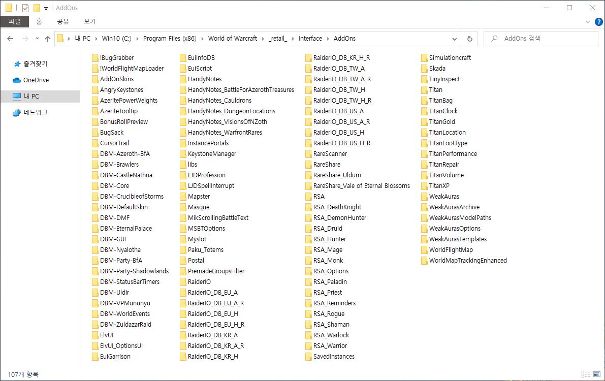Select 즐겨찾기 in the navigation pane
The width and height of the screenshot is (605, 381).
35,63
